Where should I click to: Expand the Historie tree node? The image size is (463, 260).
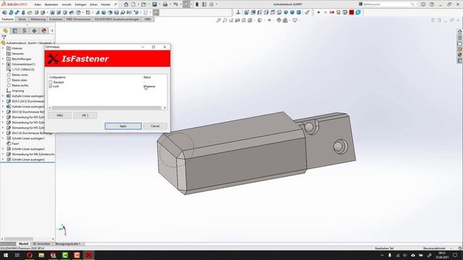(3, 48)
